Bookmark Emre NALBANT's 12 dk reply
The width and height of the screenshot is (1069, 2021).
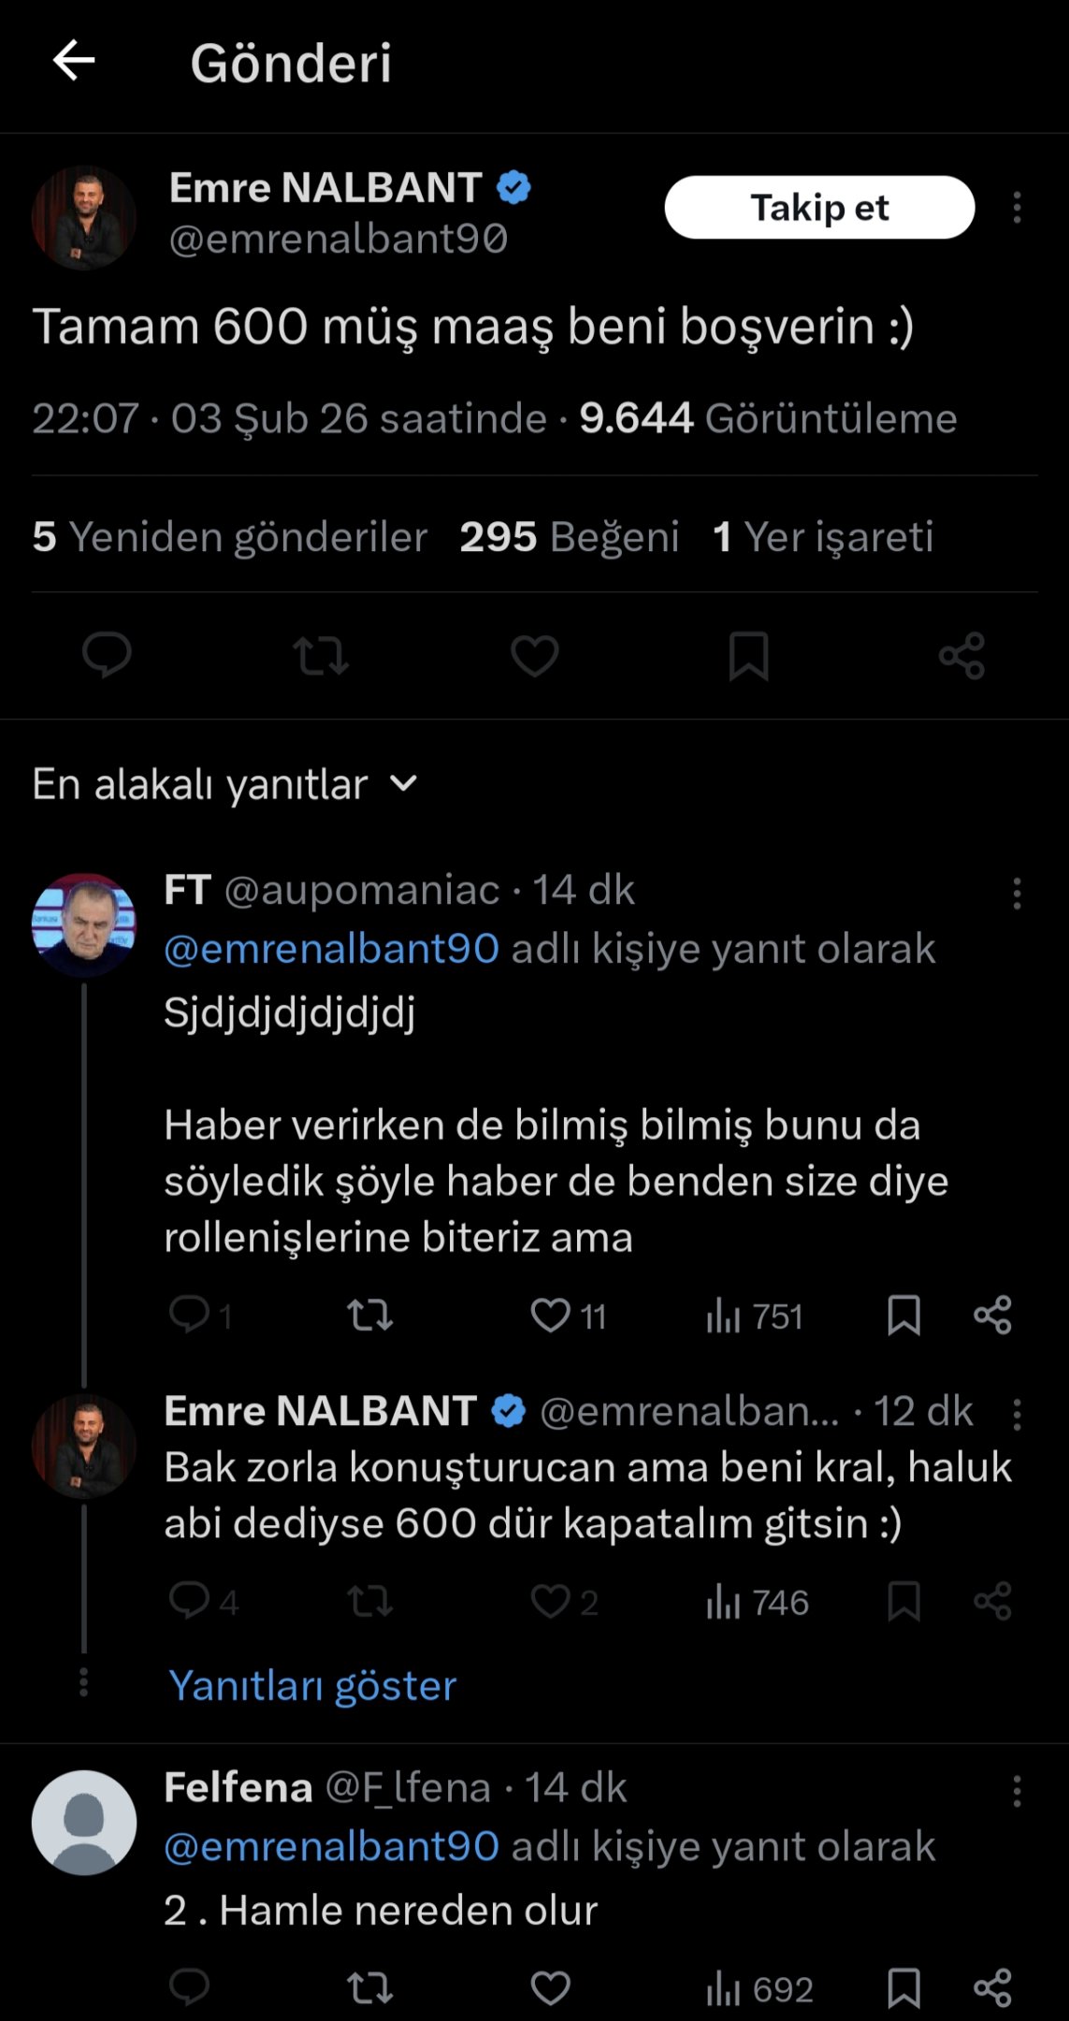903,1602
